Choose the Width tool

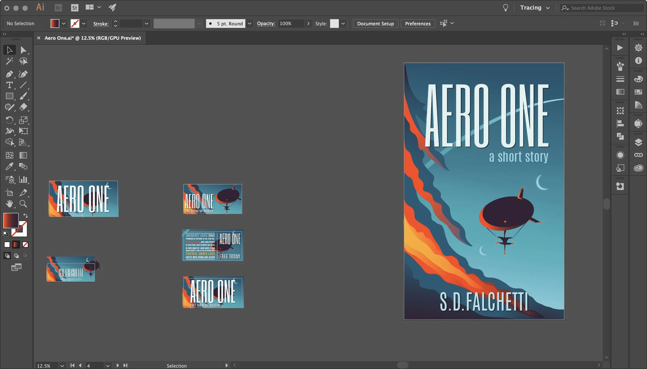(x=10, y=131)
